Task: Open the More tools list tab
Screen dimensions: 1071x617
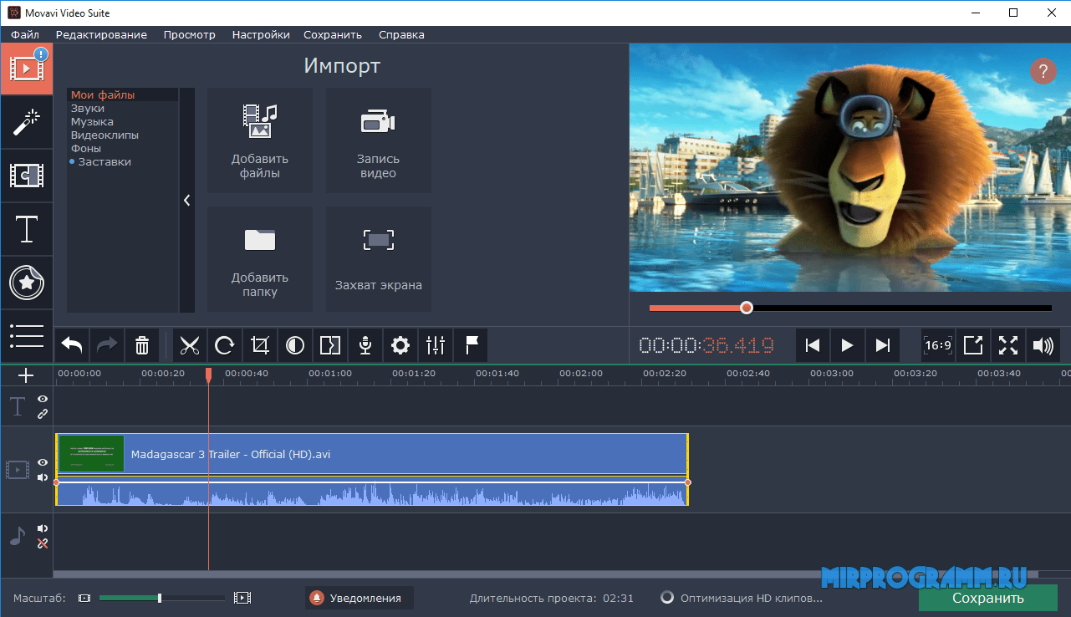Action: (27, 335)
